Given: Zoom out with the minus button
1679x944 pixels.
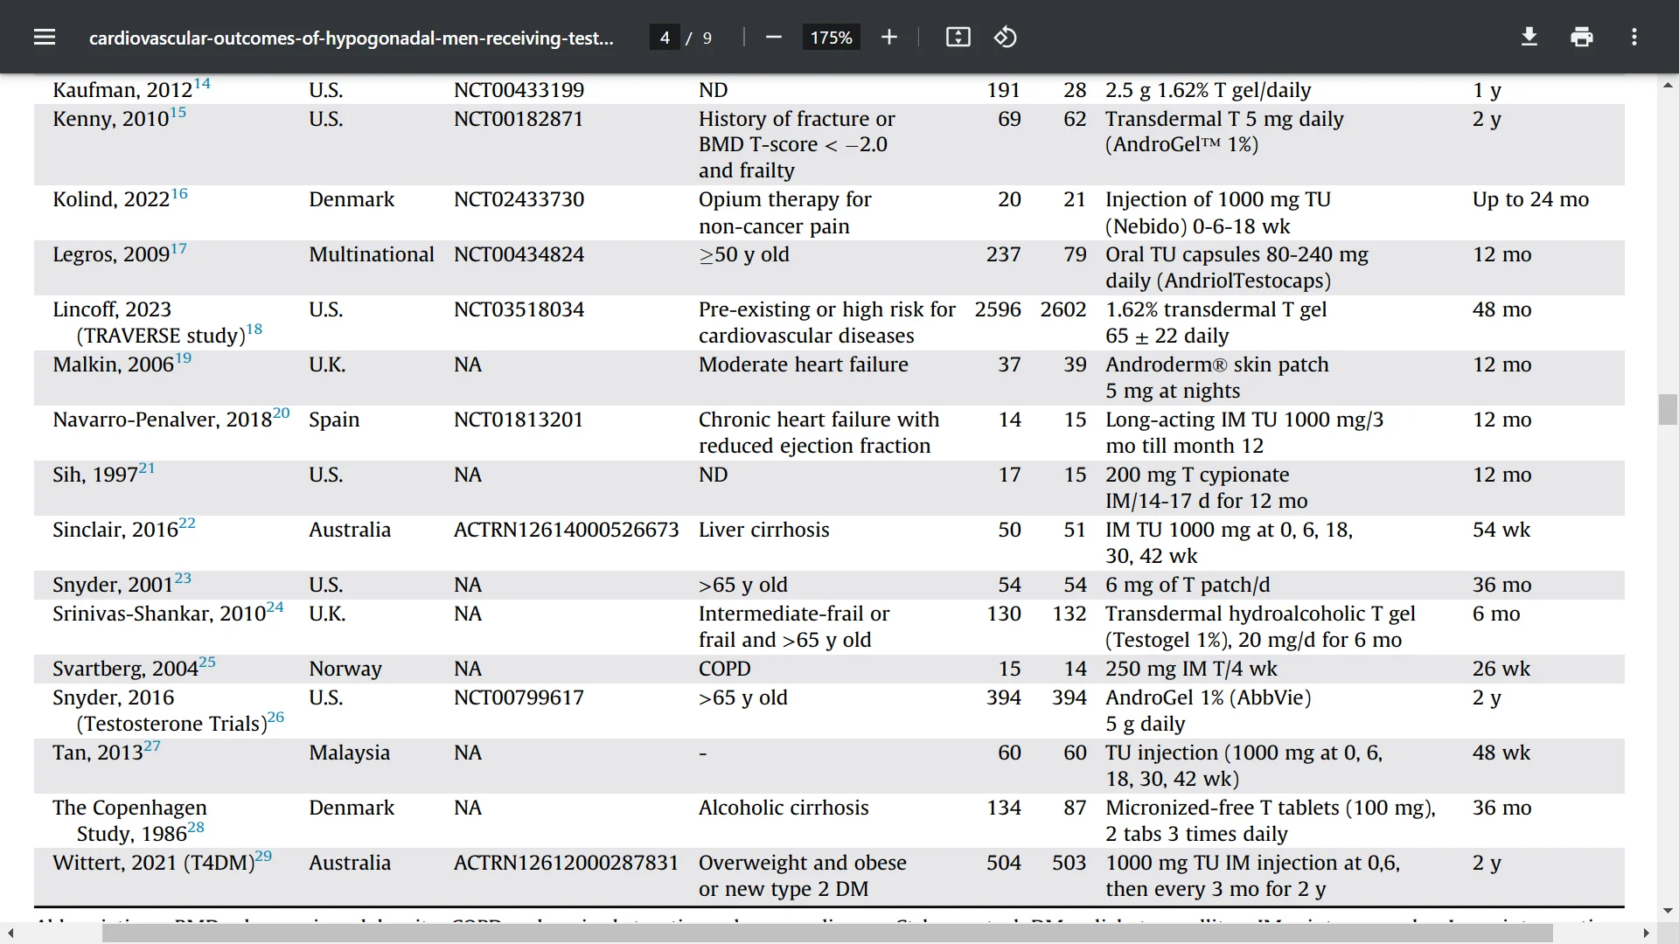Looking at the screenshot, I should pos(773,37).
